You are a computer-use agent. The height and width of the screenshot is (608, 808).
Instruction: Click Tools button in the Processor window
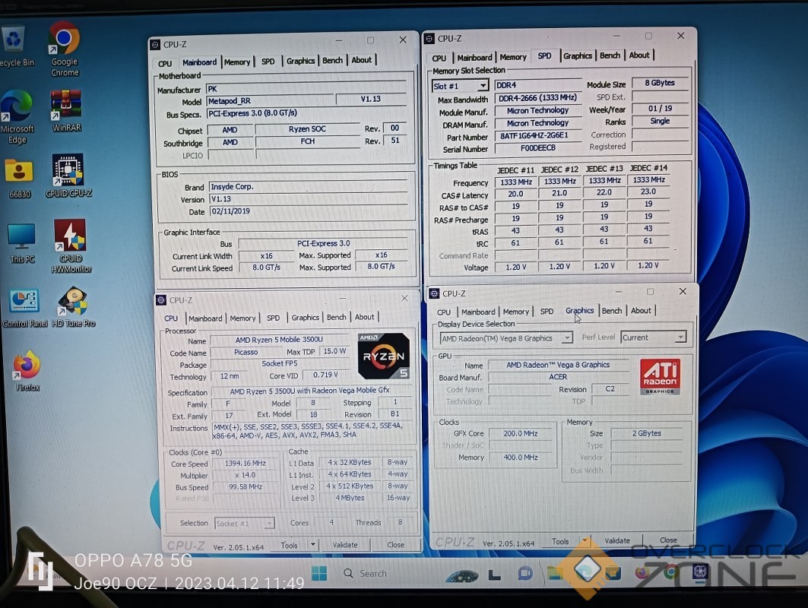(x=289, y=545)
